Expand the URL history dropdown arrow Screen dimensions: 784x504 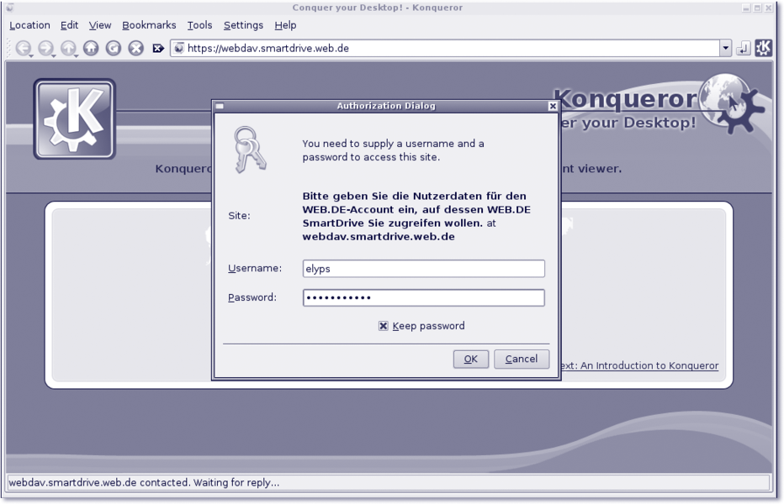[x=726, y=49]
